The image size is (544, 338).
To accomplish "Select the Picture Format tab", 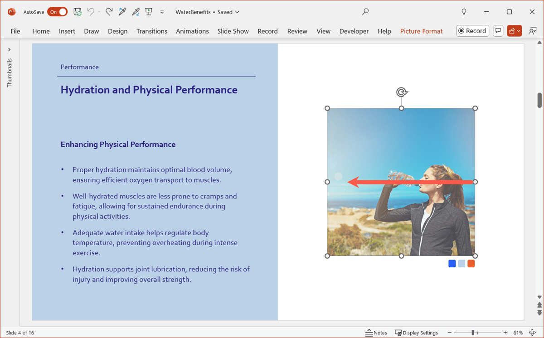I will pos(422,31).
